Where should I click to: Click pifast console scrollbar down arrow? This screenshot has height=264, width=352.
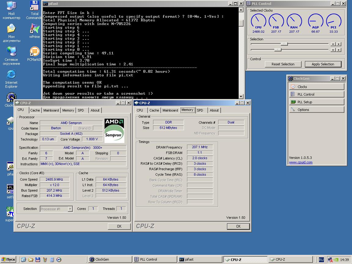[x=241, y=97]
